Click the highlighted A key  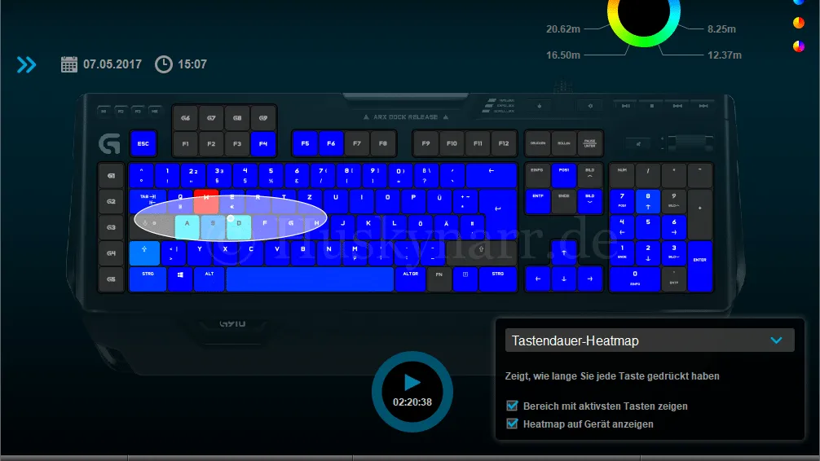tap(187, 227)
